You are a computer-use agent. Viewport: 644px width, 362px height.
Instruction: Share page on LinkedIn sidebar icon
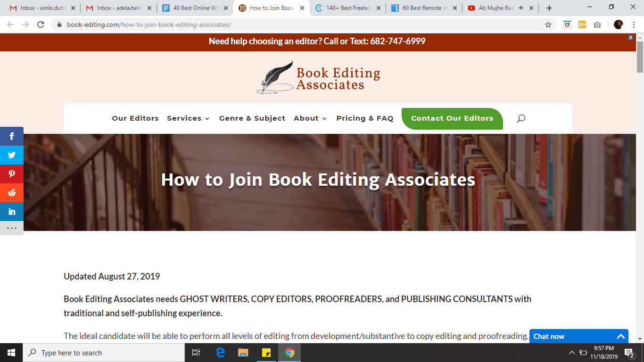click(x=12, y=212)
